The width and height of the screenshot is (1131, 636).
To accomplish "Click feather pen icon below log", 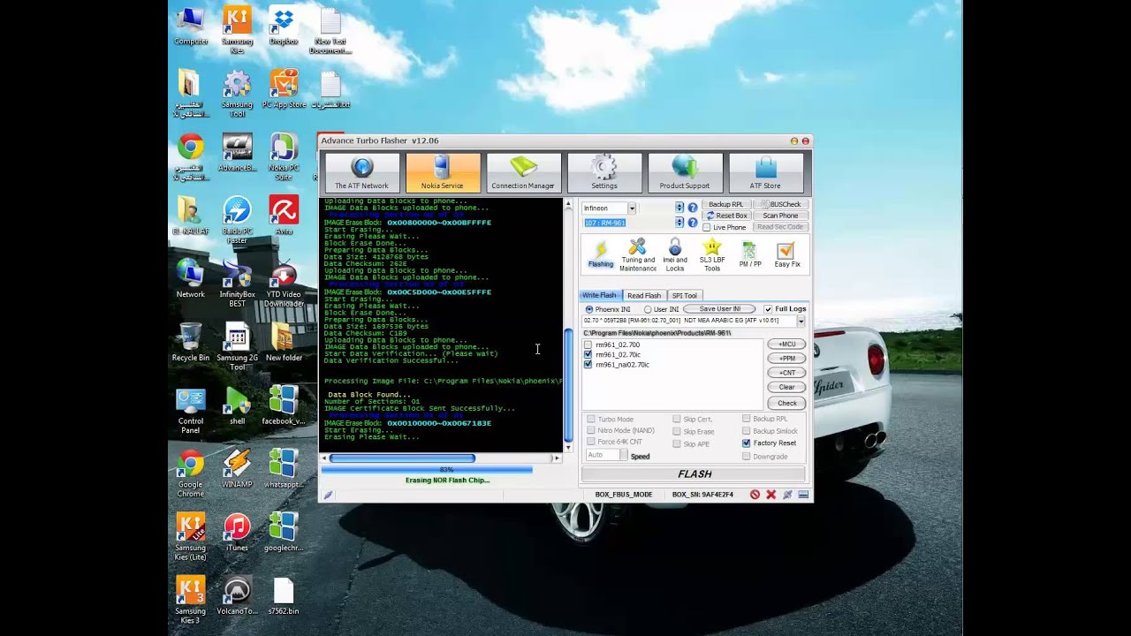I will pos(328,495).
